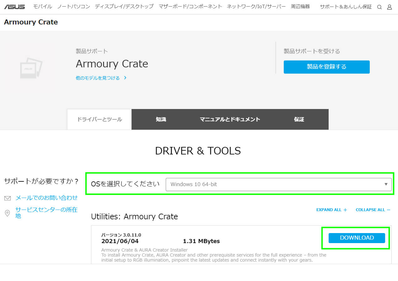This screenshot has width=398, height=281.
Task: Click the location pin icon
Action: click(8, 213)
